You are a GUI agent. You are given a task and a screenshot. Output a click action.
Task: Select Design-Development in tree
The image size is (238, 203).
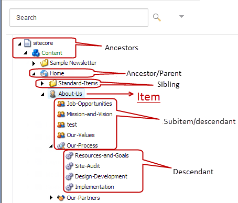(x=101, y=176)
